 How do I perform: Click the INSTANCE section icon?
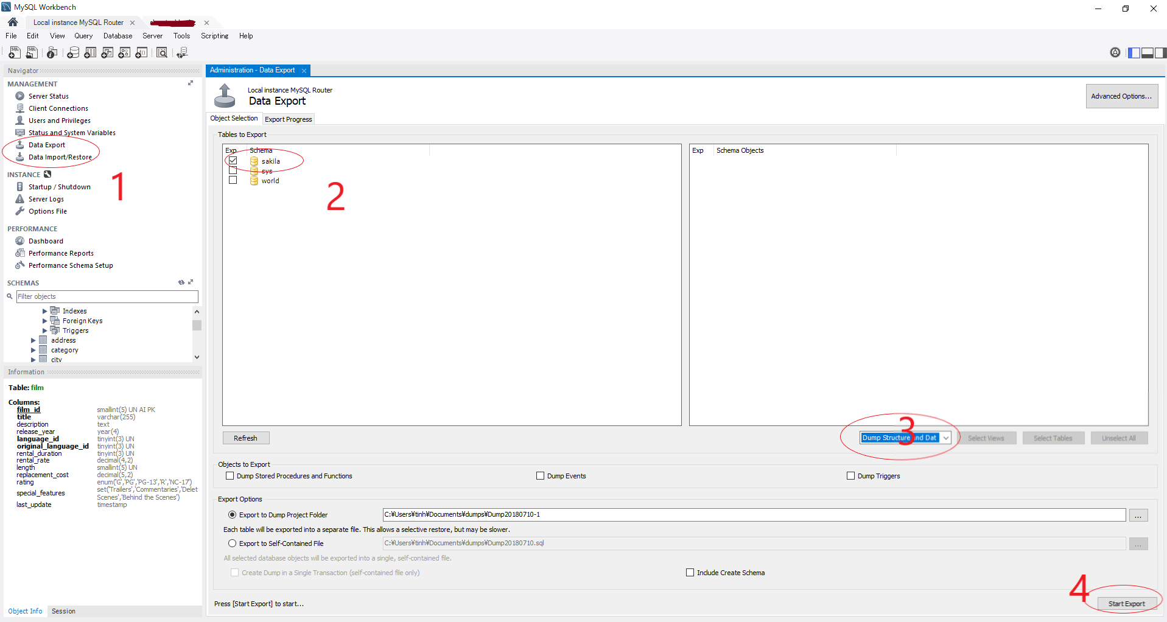click(47, 174)
